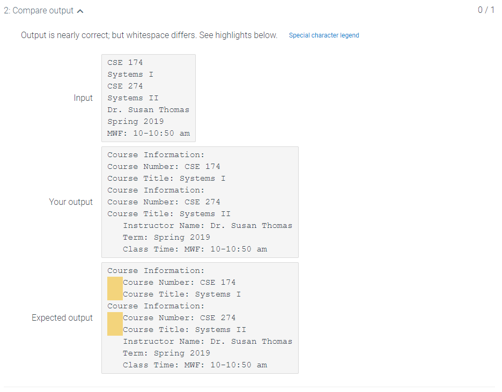Click the Expected output label
The width and height of the screenshot is (502, 392).
point(62,317)
